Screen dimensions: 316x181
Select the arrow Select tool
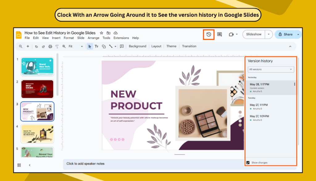[90, 46]
